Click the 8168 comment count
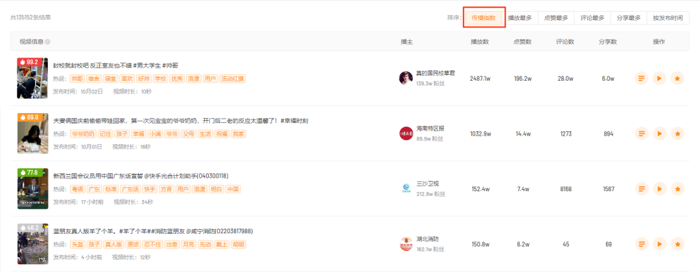 click(565, 189)
